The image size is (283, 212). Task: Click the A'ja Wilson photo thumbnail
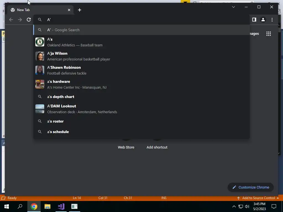pos(40,56)
